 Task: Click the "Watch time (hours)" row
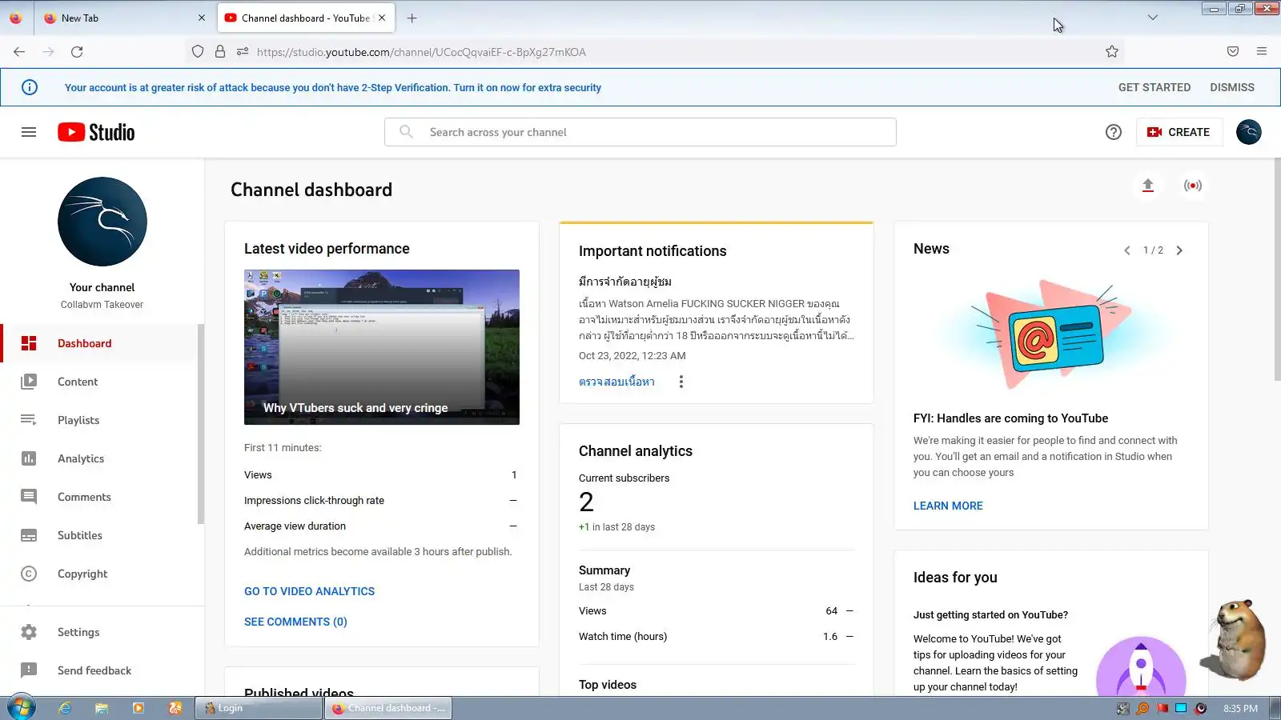coord(717,636)
